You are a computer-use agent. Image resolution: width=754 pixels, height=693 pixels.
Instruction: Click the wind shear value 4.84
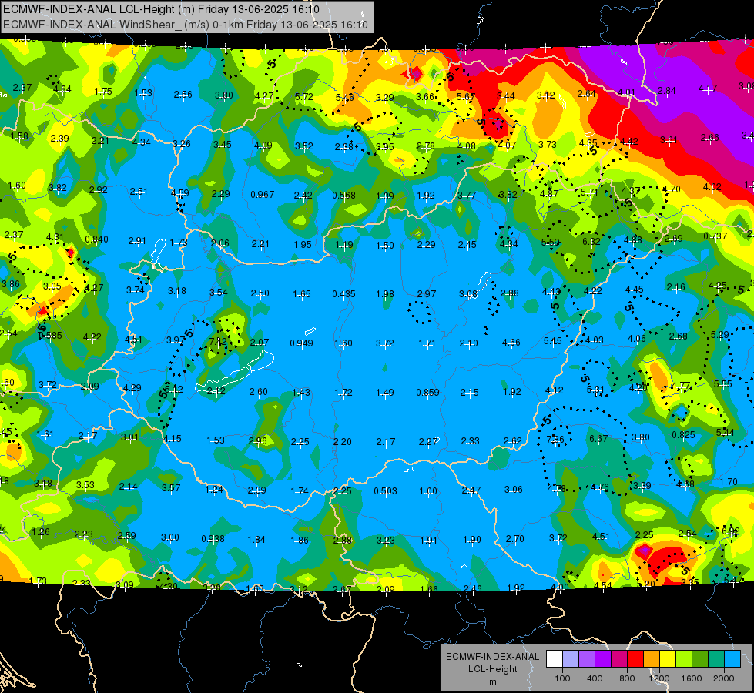point(62,89)
